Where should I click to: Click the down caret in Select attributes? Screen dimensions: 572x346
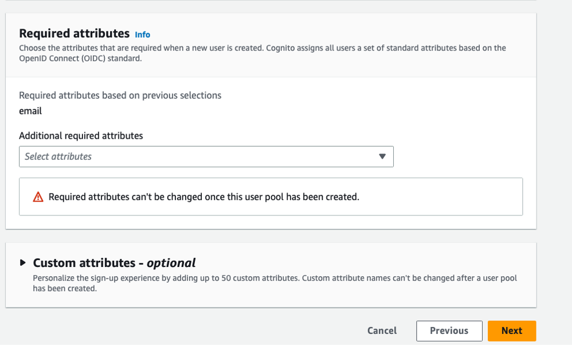[x=382, y=156]
